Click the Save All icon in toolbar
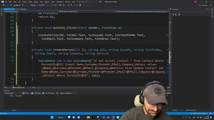The height and width of the screenshot is (120, 214). (x=19, y=5)
